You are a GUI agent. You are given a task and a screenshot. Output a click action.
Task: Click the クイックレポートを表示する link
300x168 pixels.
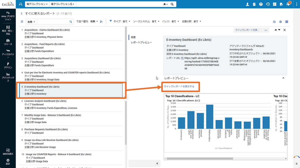point(179,86)
